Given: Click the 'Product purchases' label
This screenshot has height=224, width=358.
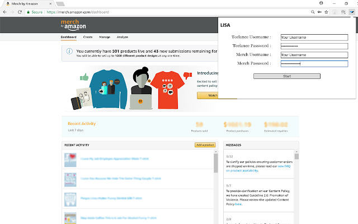Looking at the screenshot, I should [237, 131].
